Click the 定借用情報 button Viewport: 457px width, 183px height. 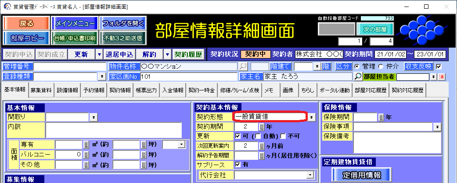pos(362,174)
